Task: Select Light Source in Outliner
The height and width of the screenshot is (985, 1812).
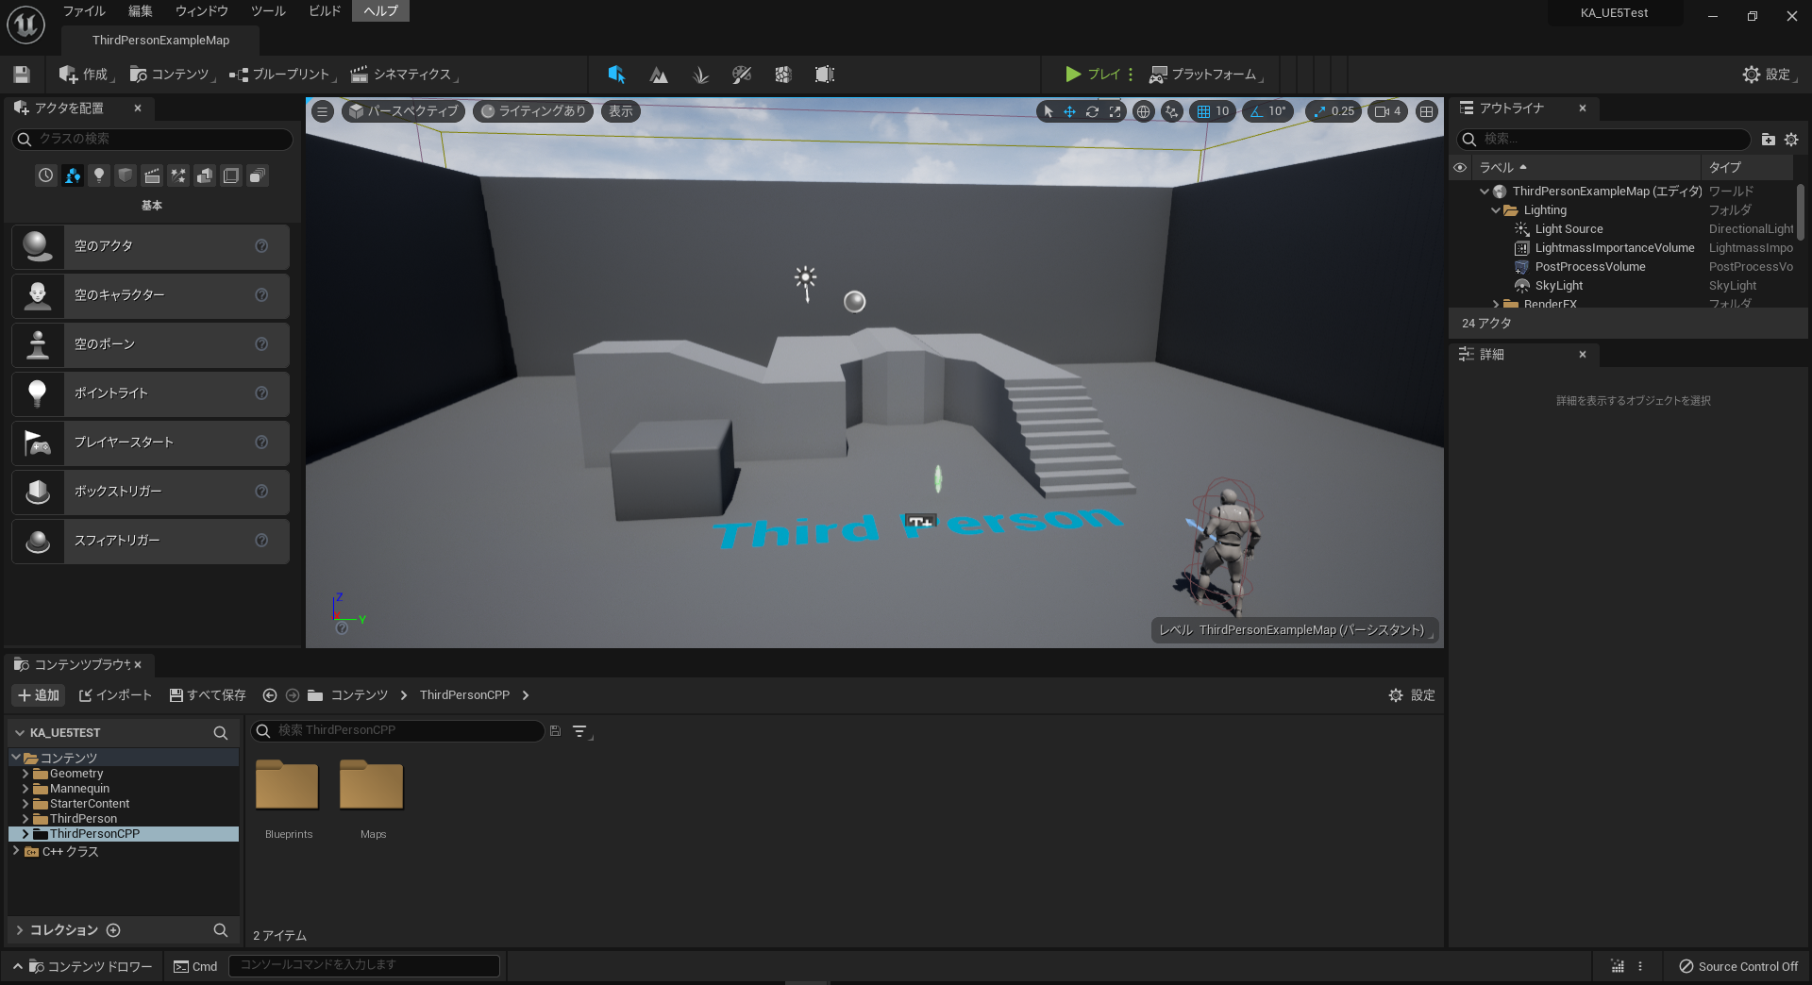Action: (x=1568, y=229)
